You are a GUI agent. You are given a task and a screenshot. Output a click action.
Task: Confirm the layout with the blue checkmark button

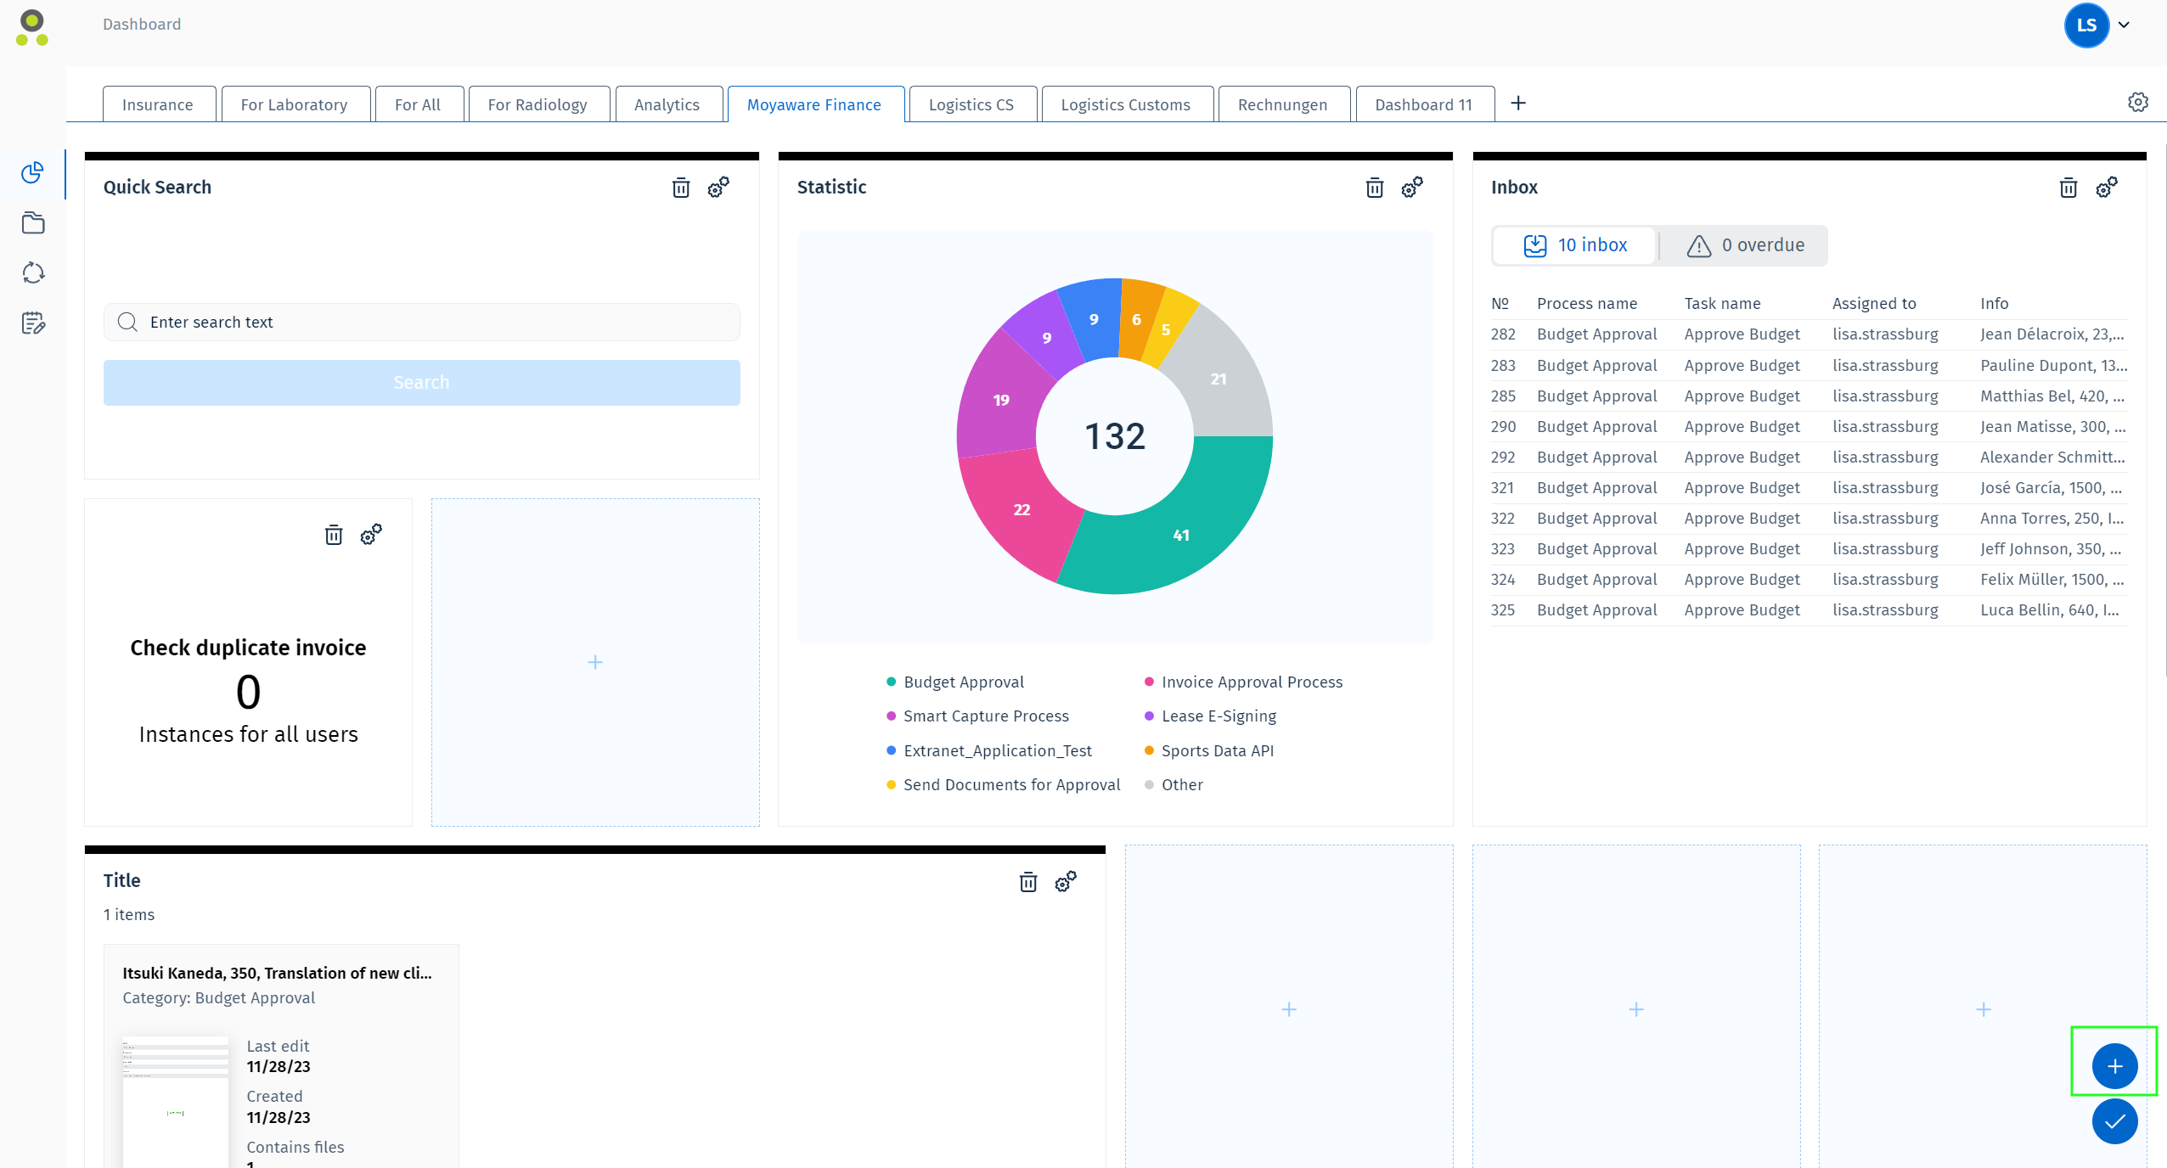tap(2114, 1121)
